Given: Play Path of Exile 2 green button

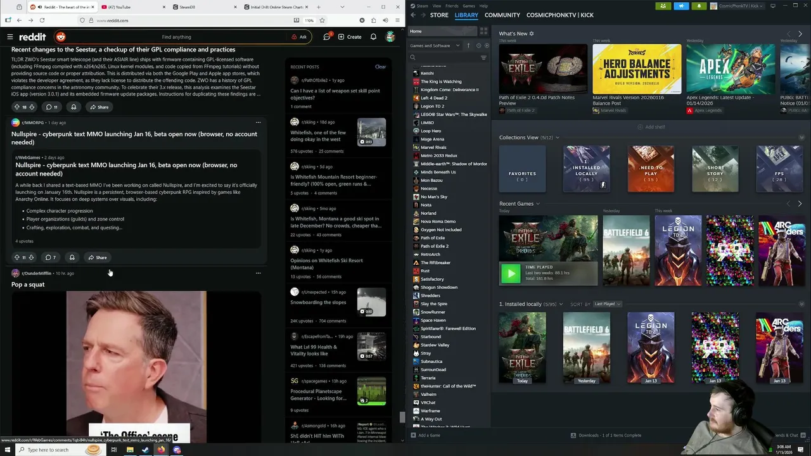Looking at the screenshot, I should click(510, 273).
